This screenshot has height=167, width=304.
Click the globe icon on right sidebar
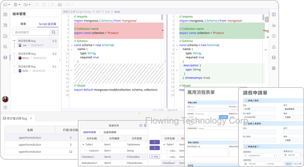click(274, 68)
